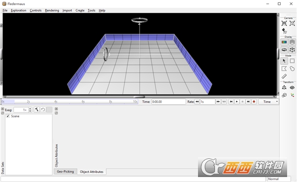
Task: Click the 4s mark on the timeline
Action: coord(55,102)
